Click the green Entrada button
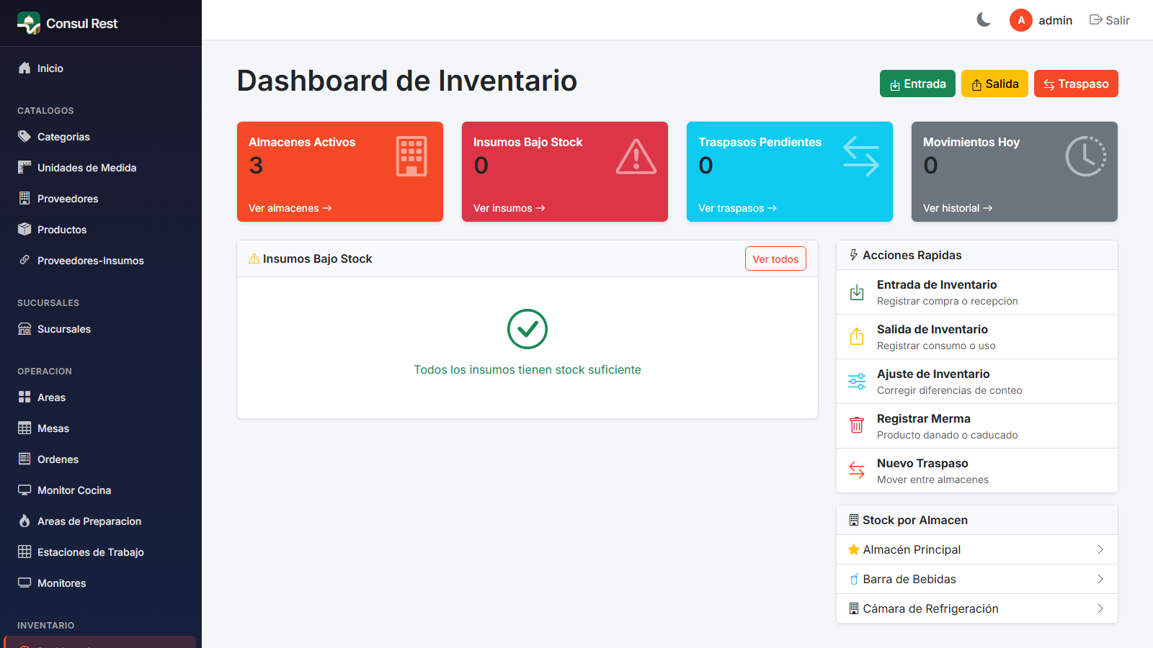Viewport: 1153px width, 648px height. pyautogui.click(x=917, y=84)
